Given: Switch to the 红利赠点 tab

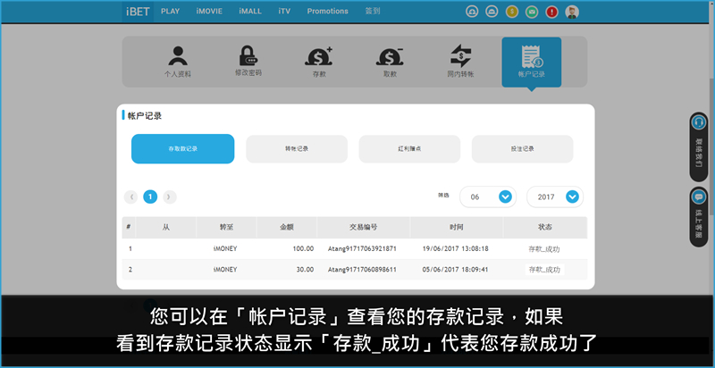Looking at the screenshot, I should (409, 149).
